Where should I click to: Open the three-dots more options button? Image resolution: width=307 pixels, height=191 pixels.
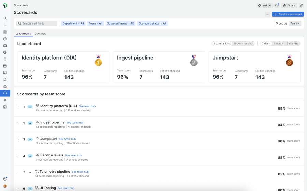point(267,14)
